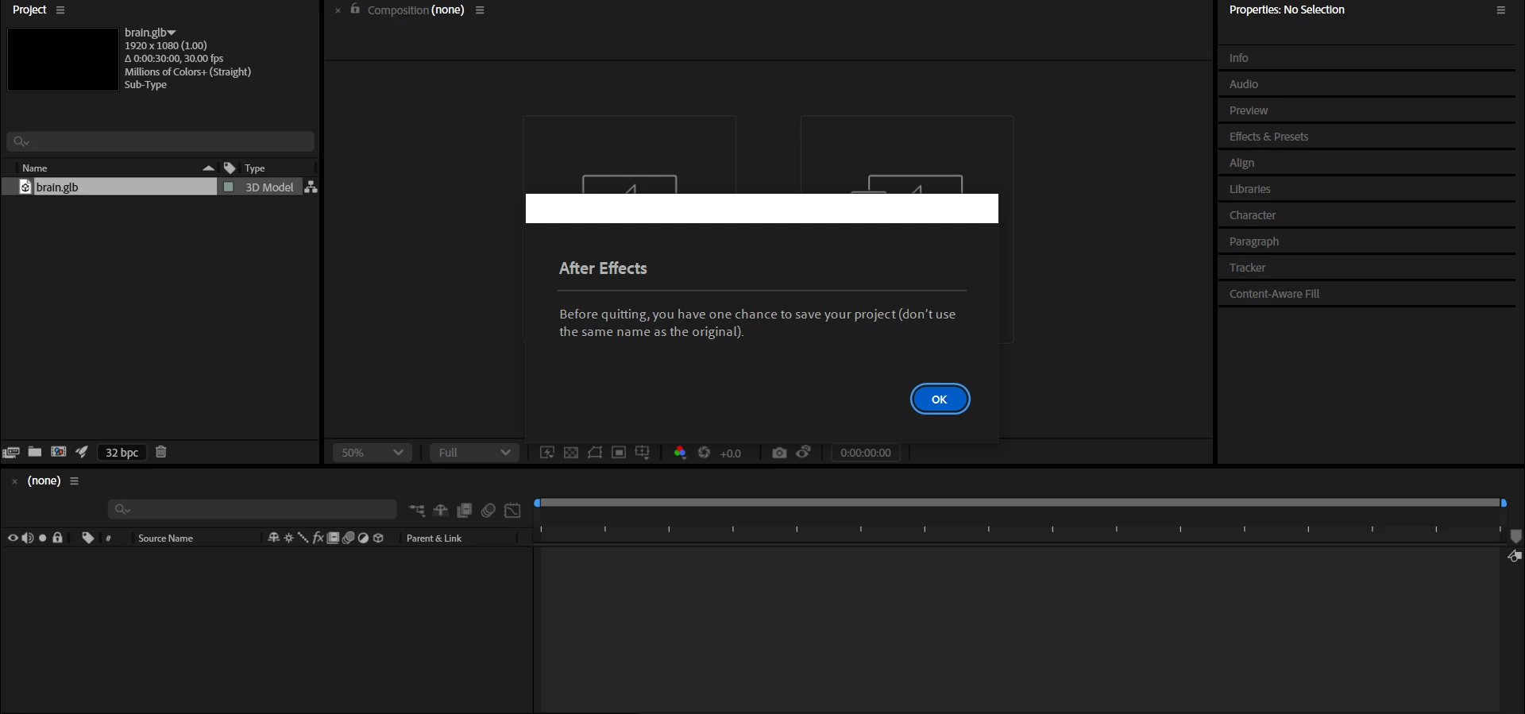This screenshot has width=1525, height=714.
Task: Create a new folder in Project panel
Action: coord(35,452)
